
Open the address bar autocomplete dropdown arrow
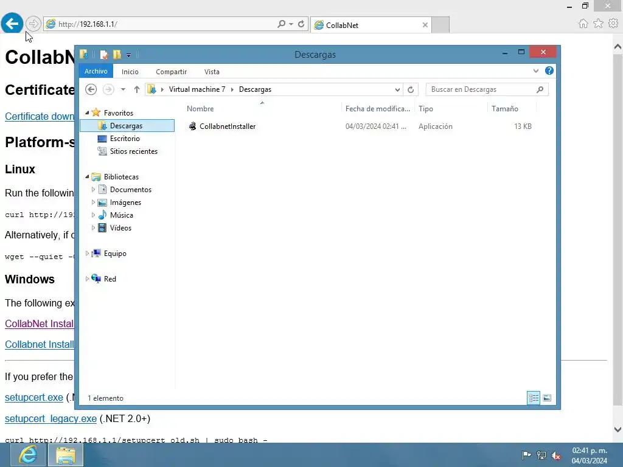(291, 24)
